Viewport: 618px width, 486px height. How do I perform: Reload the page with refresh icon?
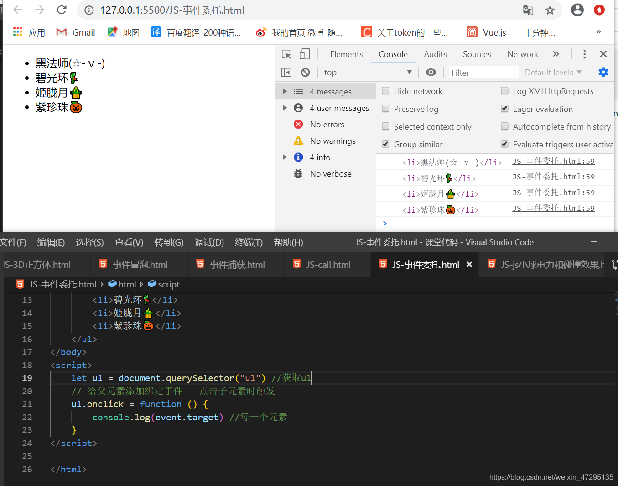(62, 10)
